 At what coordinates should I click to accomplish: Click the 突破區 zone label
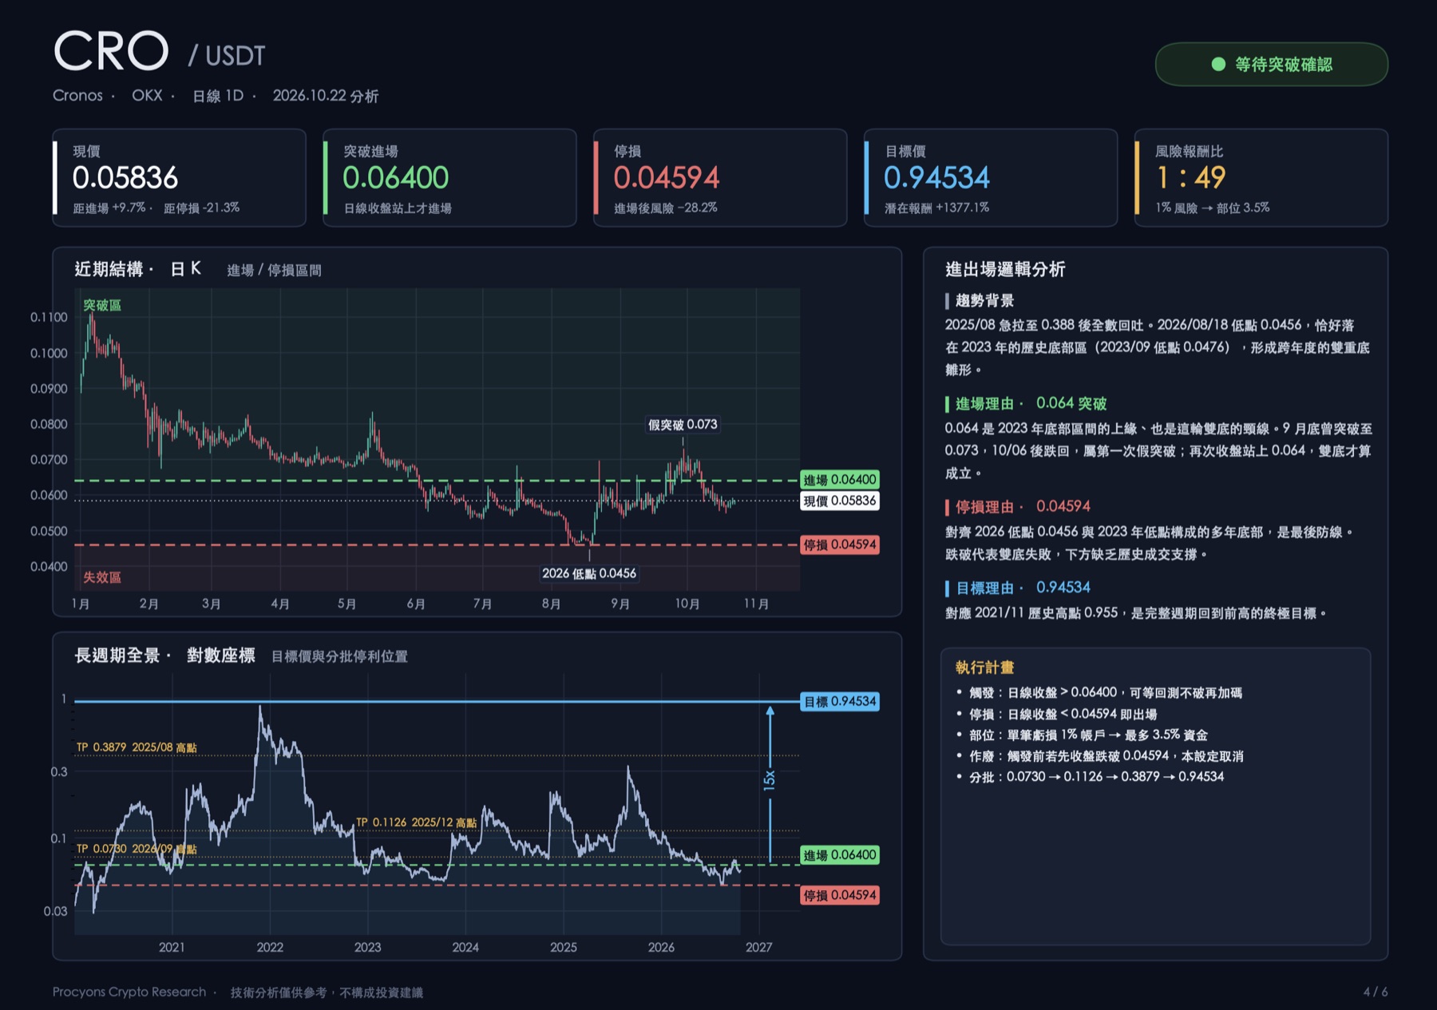102,305
